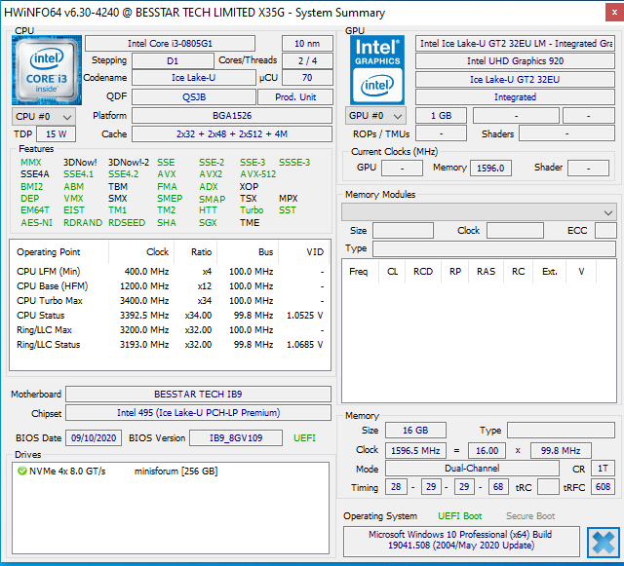Click the memory timing value 68

coord(498,487)
